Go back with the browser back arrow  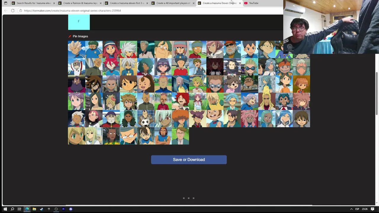point(6,11)
